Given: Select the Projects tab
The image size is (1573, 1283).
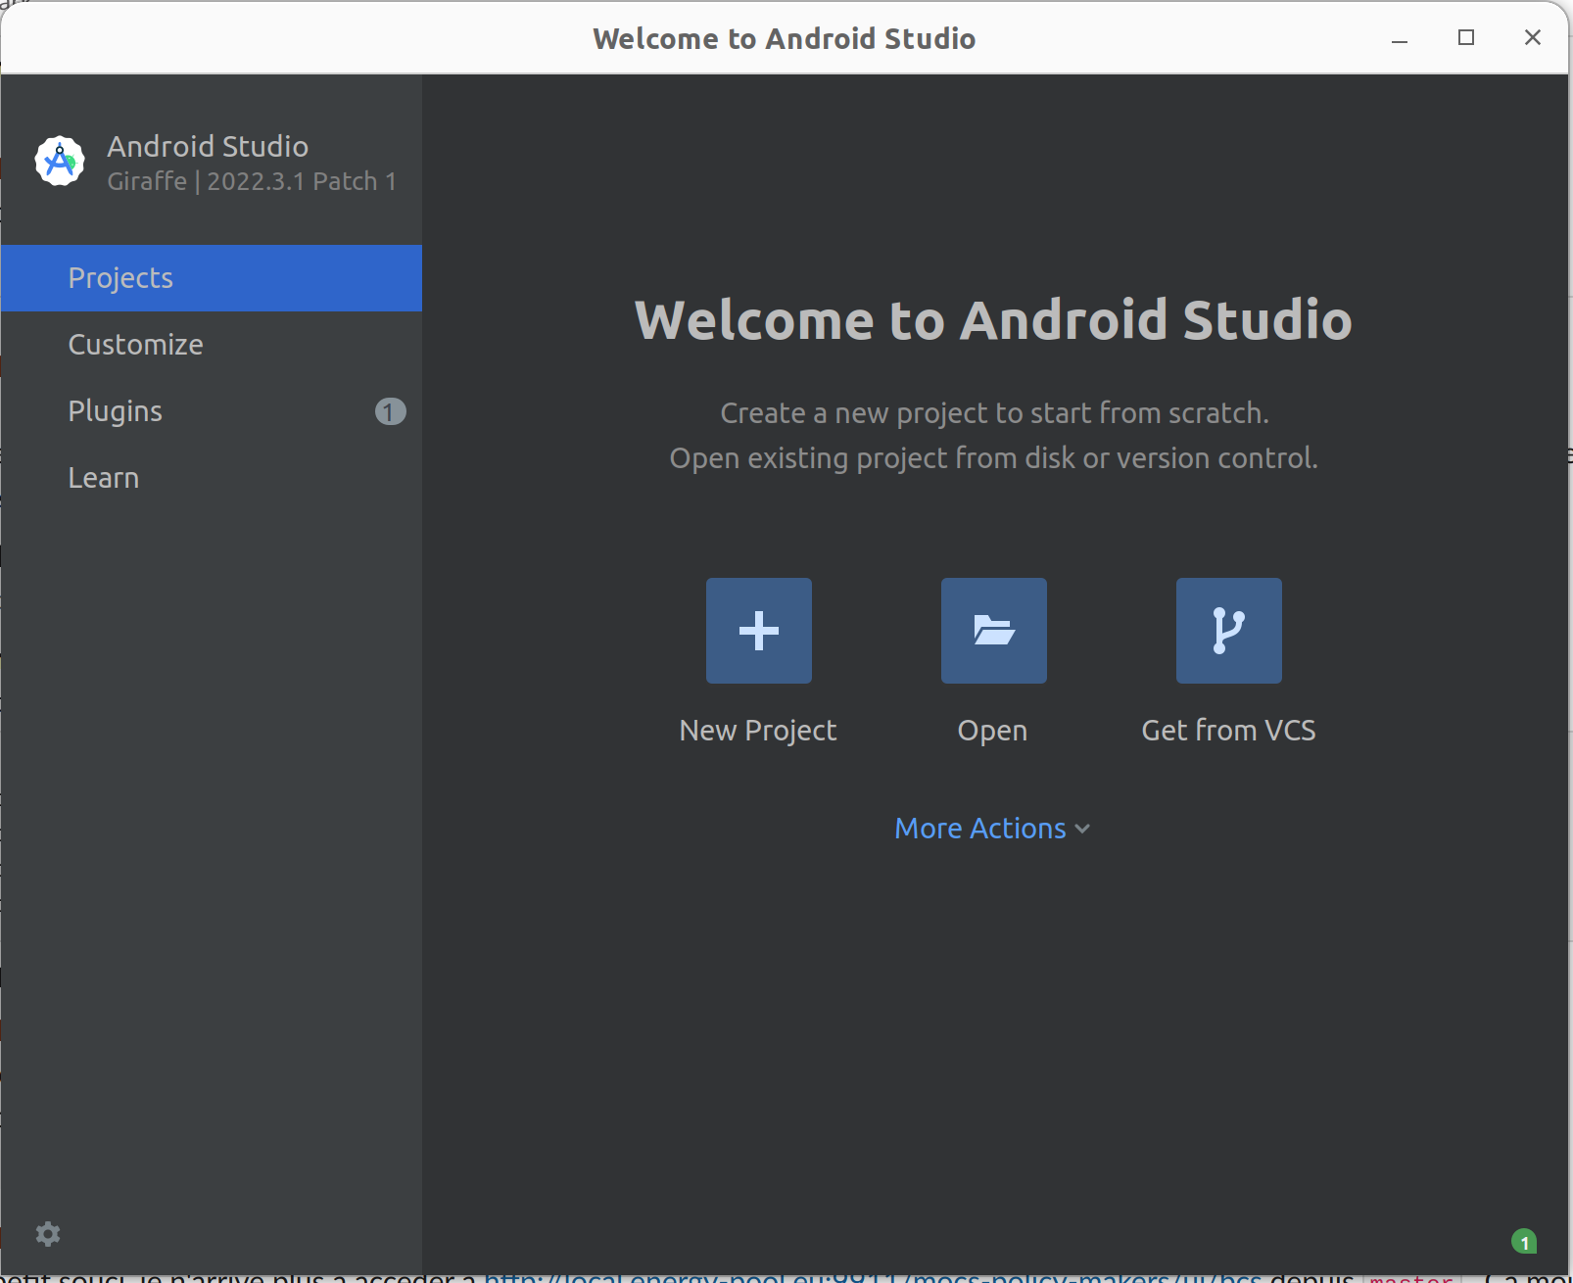Looking at the screenshot, I should tap(212, 278).
